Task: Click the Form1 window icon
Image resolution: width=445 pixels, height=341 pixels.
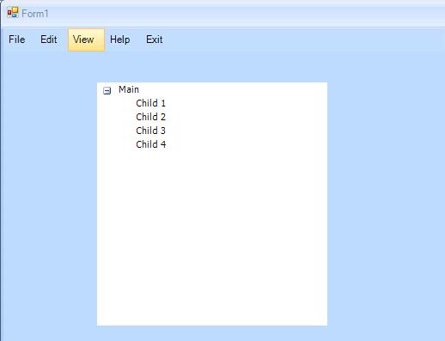Action: pos(13,13)
